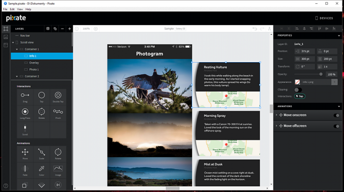This screenshot has width=344, height=192.
Task: Collapse the Animations panel section
Action: 339,106
